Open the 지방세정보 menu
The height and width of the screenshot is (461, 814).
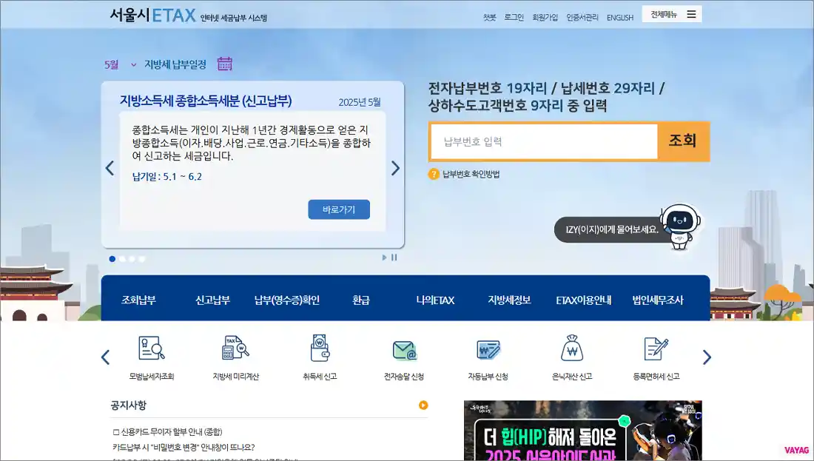pyautogui.click(x=509, y=300)
